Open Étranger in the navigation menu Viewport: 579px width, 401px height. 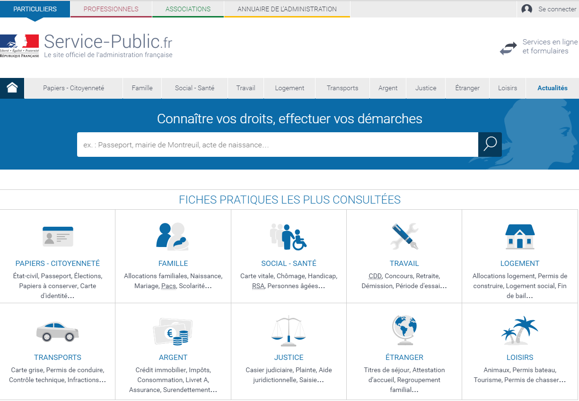(x=467, y=88)
